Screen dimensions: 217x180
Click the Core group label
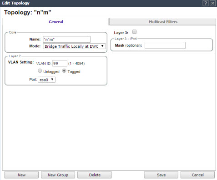point(12,32)
